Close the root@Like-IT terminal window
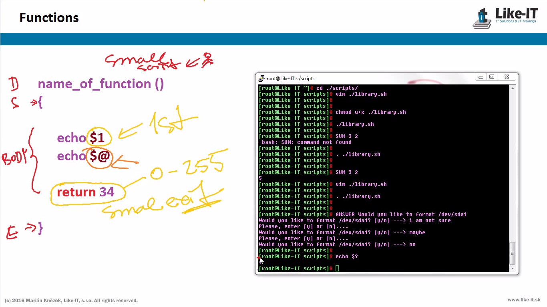The height and width of the screenshot is (307, 547). (507, 77)
